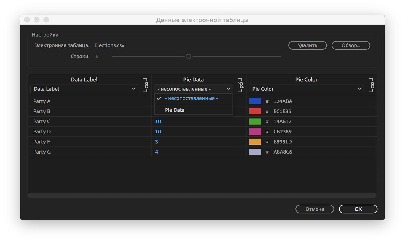Click the Pie Data value 10 for Party C
Viewport: 405px width, 242px height.
pos(158,122)
